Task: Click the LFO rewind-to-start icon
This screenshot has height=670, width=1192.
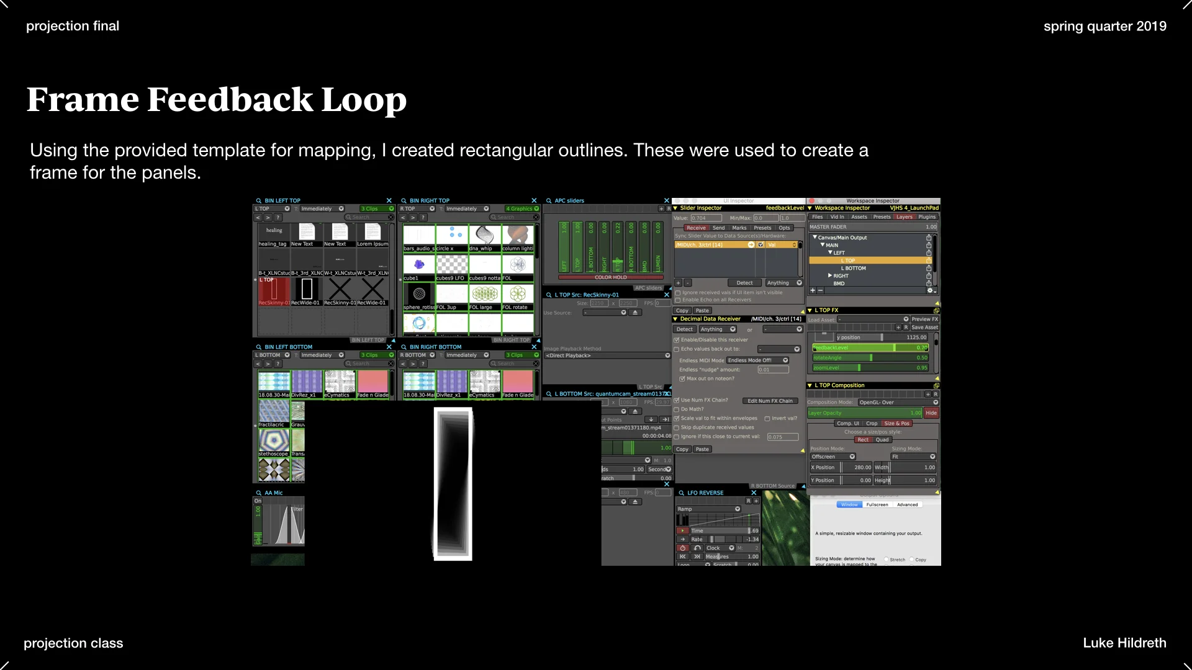Action: coord(682,557)
